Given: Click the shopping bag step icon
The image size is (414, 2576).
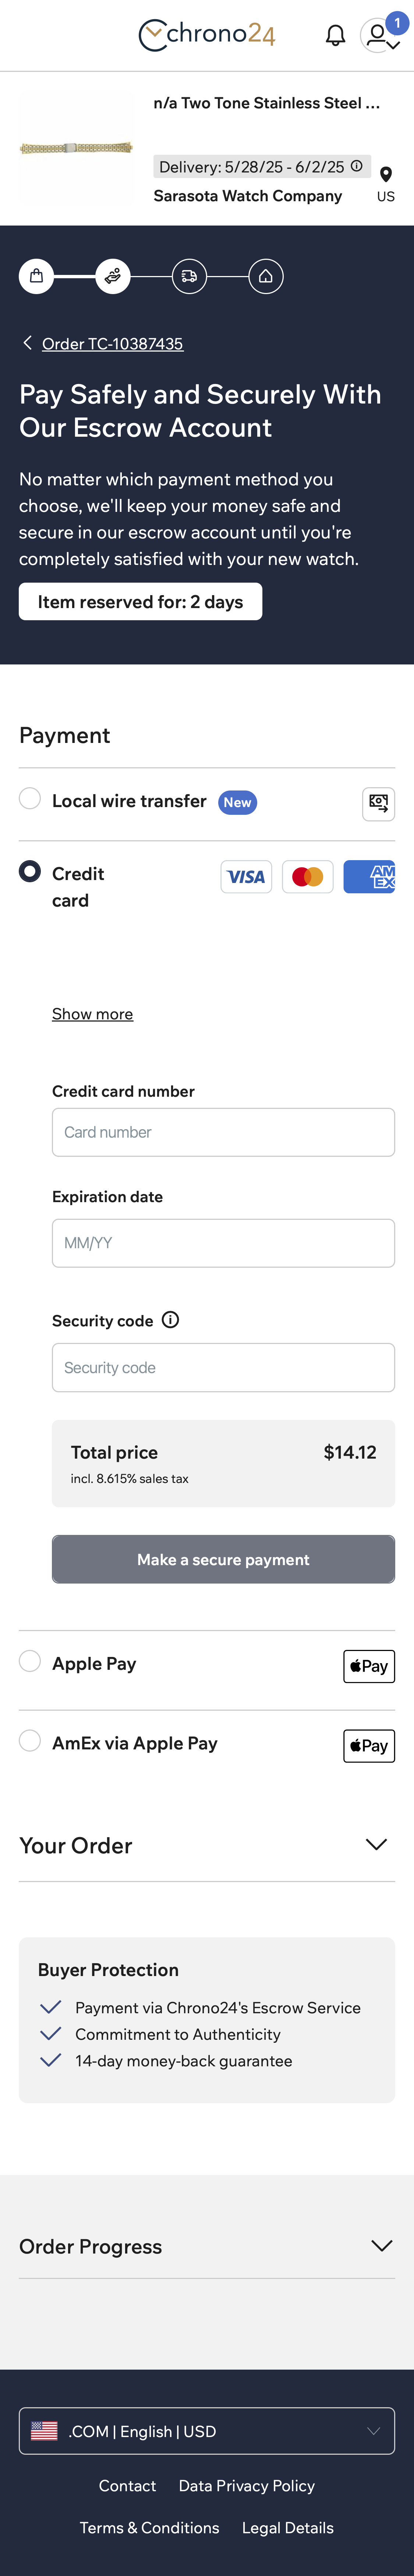Looking at the screenshot, I should (x=37, y=276).
